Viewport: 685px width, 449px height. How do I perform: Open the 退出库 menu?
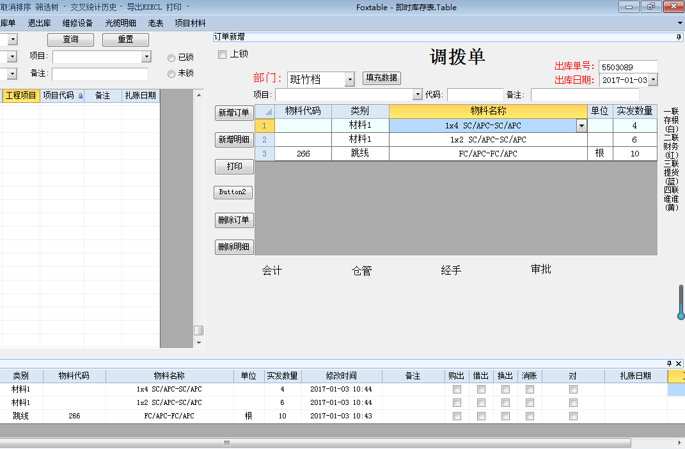[x=38, y=23]
